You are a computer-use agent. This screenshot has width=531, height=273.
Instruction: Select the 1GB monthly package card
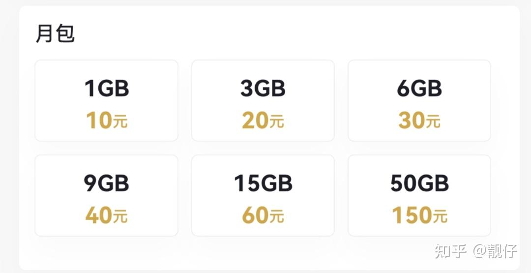(x=106, y=101)
